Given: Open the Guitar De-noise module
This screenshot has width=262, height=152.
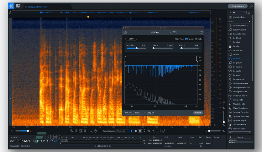Looking at the screenshot, I should click(x=238, y=96).
